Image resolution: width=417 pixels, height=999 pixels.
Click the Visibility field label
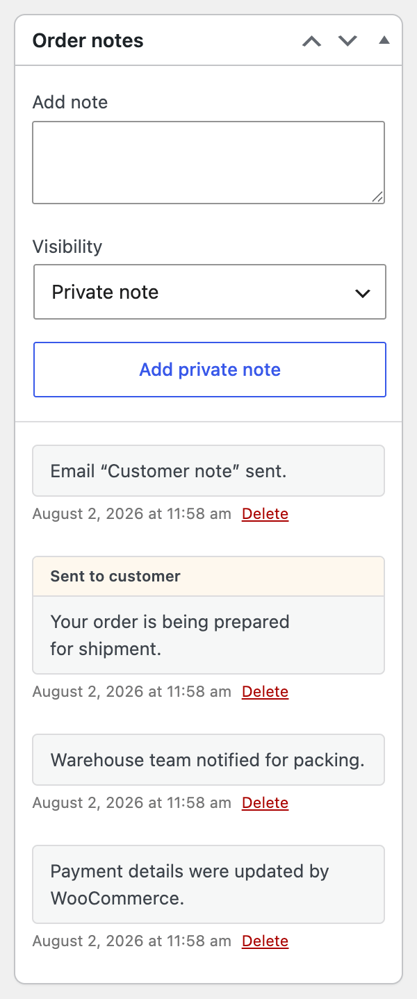tap(67, 247)
